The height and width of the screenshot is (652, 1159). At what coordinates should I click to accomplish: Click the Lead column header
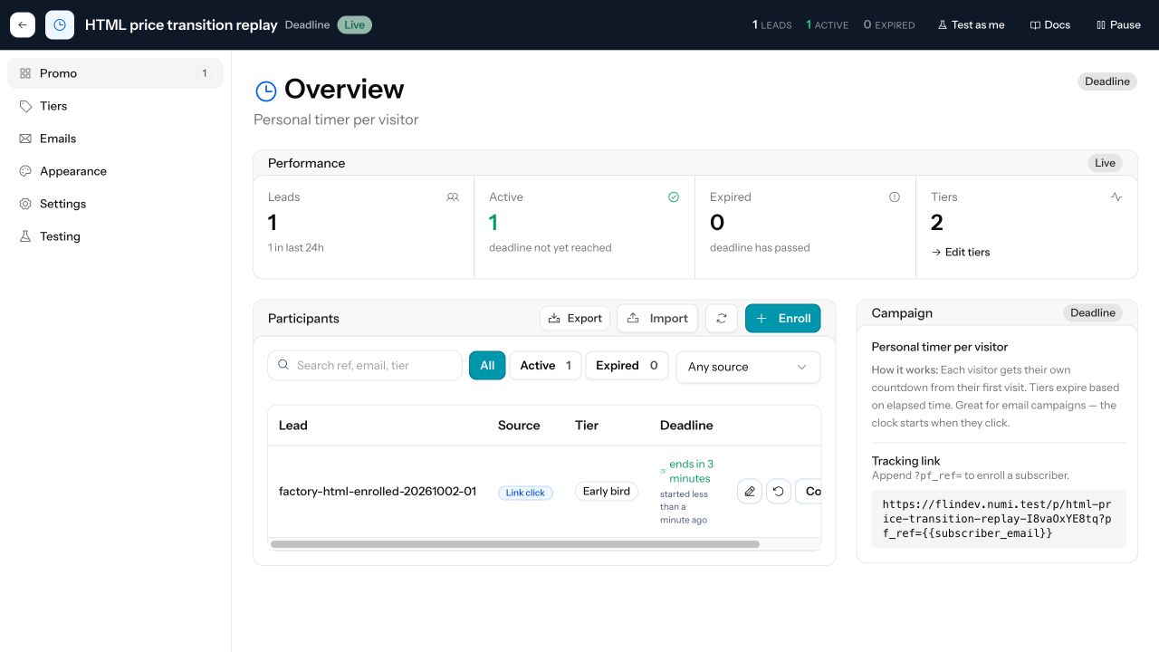[x=293, y=425]
